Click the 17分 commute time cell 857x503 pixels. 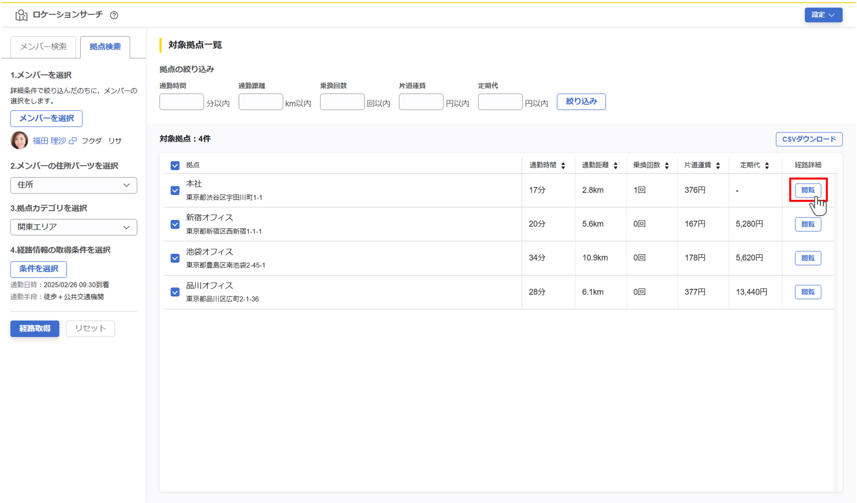(x=537, y=190)
